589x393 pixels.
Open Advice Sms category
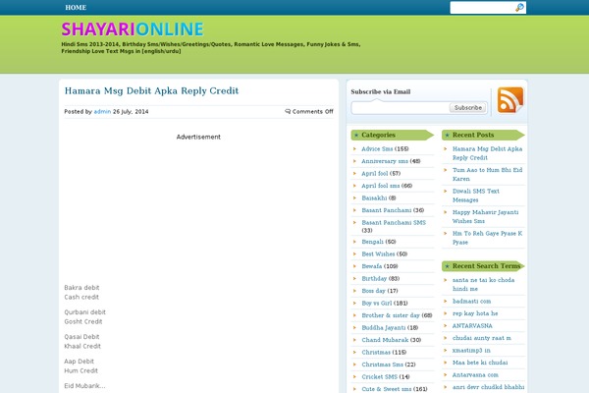[377, 149]
